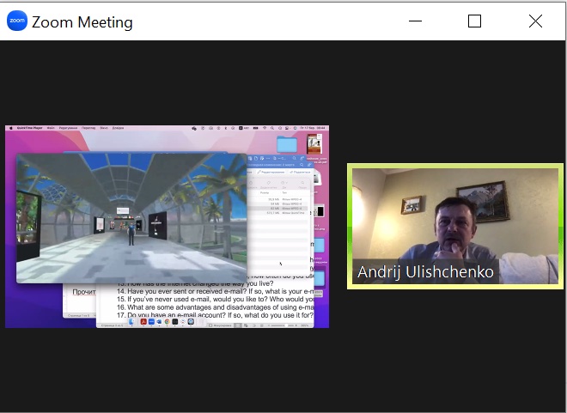
Task: Open Adobe Acrobat in the shared dock
Action: 143,322
